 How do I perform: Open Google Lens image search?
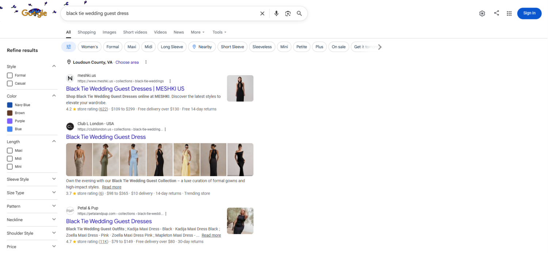(x=288, y=13)
